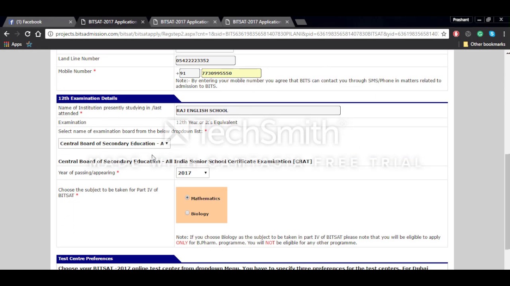510x286 pixels.
Task: Click the country code 91 field
Action: pyautogui.click(x=189, y=73)
